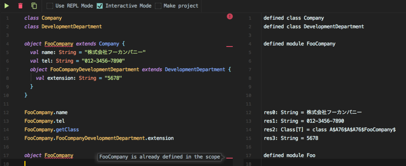This screenshot has height=166, width=406.
Task: Click the error stripe marker beside line 4
Action: click(x=230, y=47)
